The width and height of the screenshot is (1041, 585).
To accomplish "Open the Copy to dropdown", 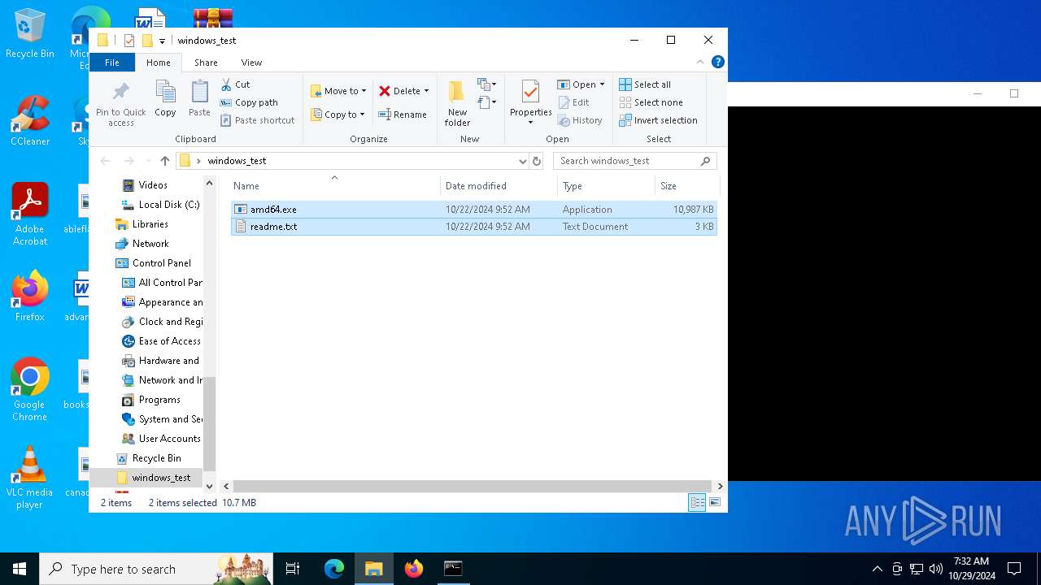I will point(338,115).
